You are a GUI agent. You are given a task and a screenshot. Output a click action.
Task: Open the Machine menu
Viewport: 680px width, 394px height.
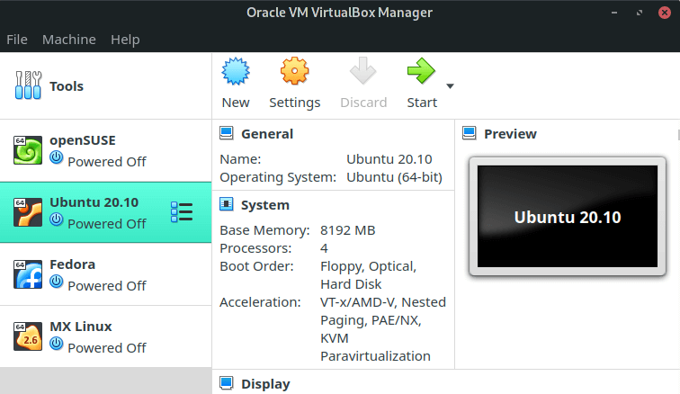click(x=69, y=40)
